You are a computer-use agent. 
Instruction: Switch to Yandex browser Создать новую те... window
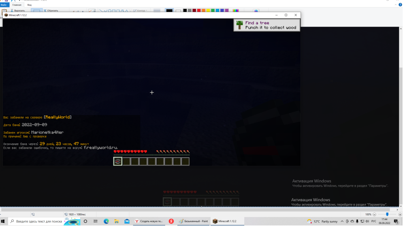click(149, 221)
